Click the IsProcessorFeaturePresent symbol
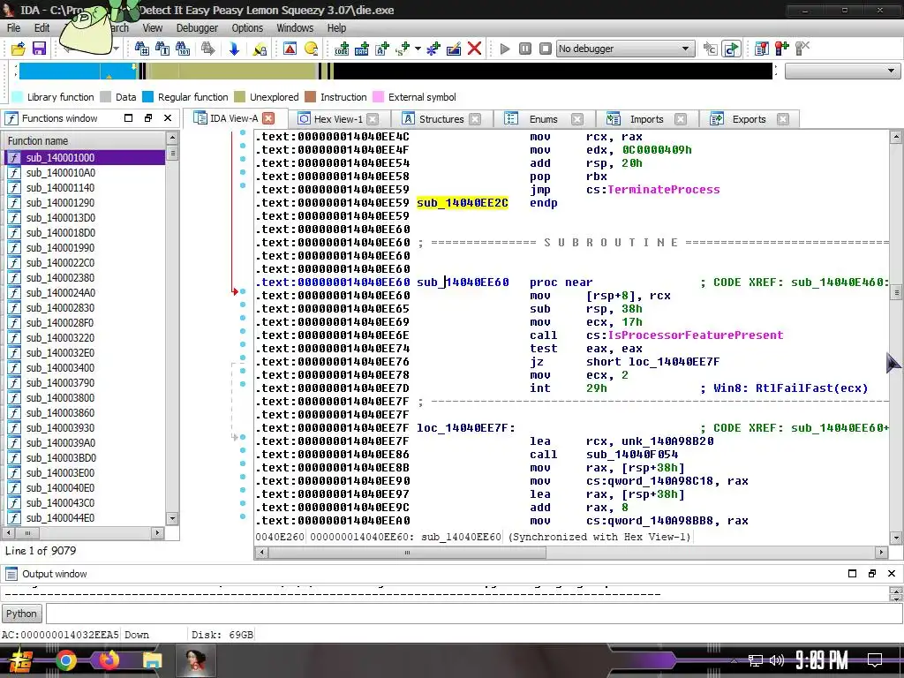The height and width of the screenshot is (678, 904). pyautogui.click(x=696, y=335)
